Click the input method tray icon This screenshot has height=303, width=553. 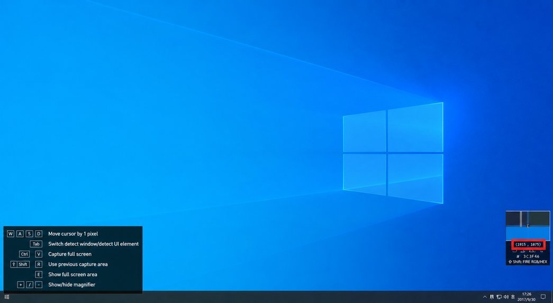click(x=513, y=297)
